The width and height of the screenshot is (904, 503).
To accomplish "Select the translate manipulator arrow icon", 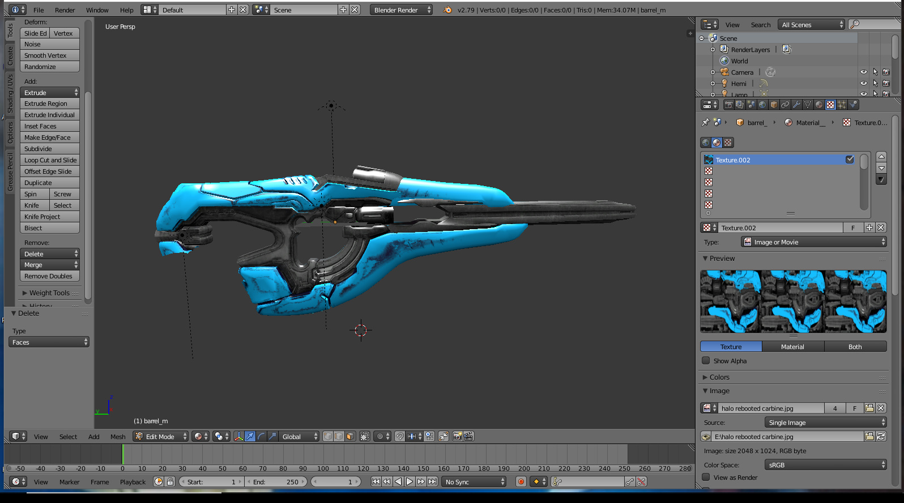I will 250,436.
